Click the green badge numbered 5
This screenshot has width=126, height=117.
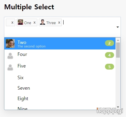109,67
